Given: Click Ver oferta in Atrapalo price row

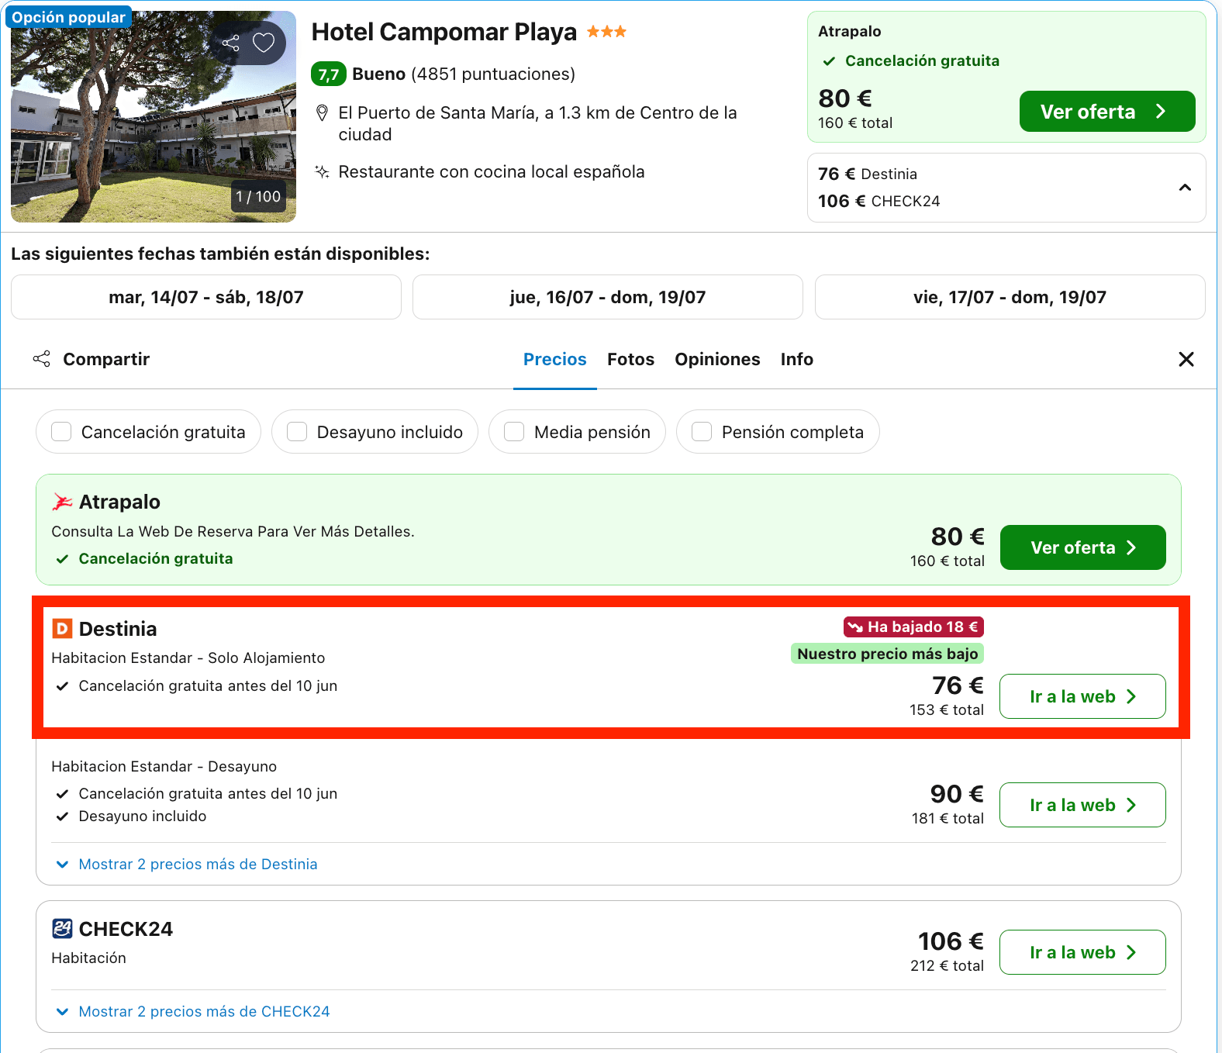Looking at the screenshot, I should (1083, 547).
